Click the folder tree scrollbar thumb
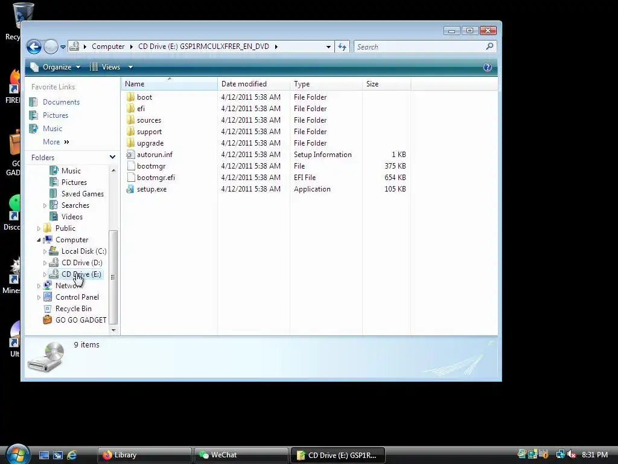The image size is (618, 464). pos(113,277)
